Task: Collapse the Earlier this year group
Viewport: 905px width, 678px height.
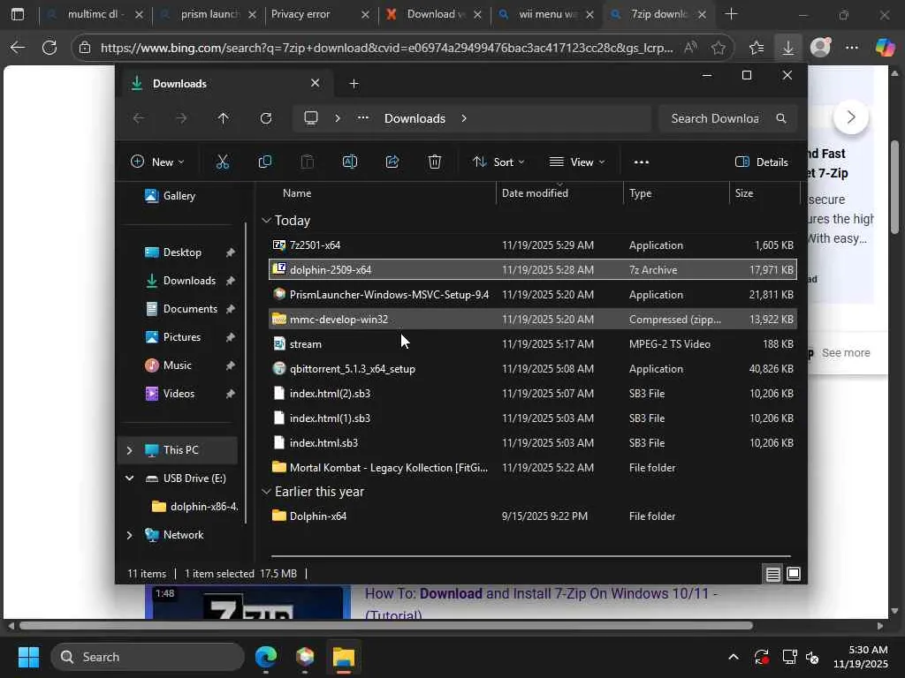Action: (x=266, y=491)
